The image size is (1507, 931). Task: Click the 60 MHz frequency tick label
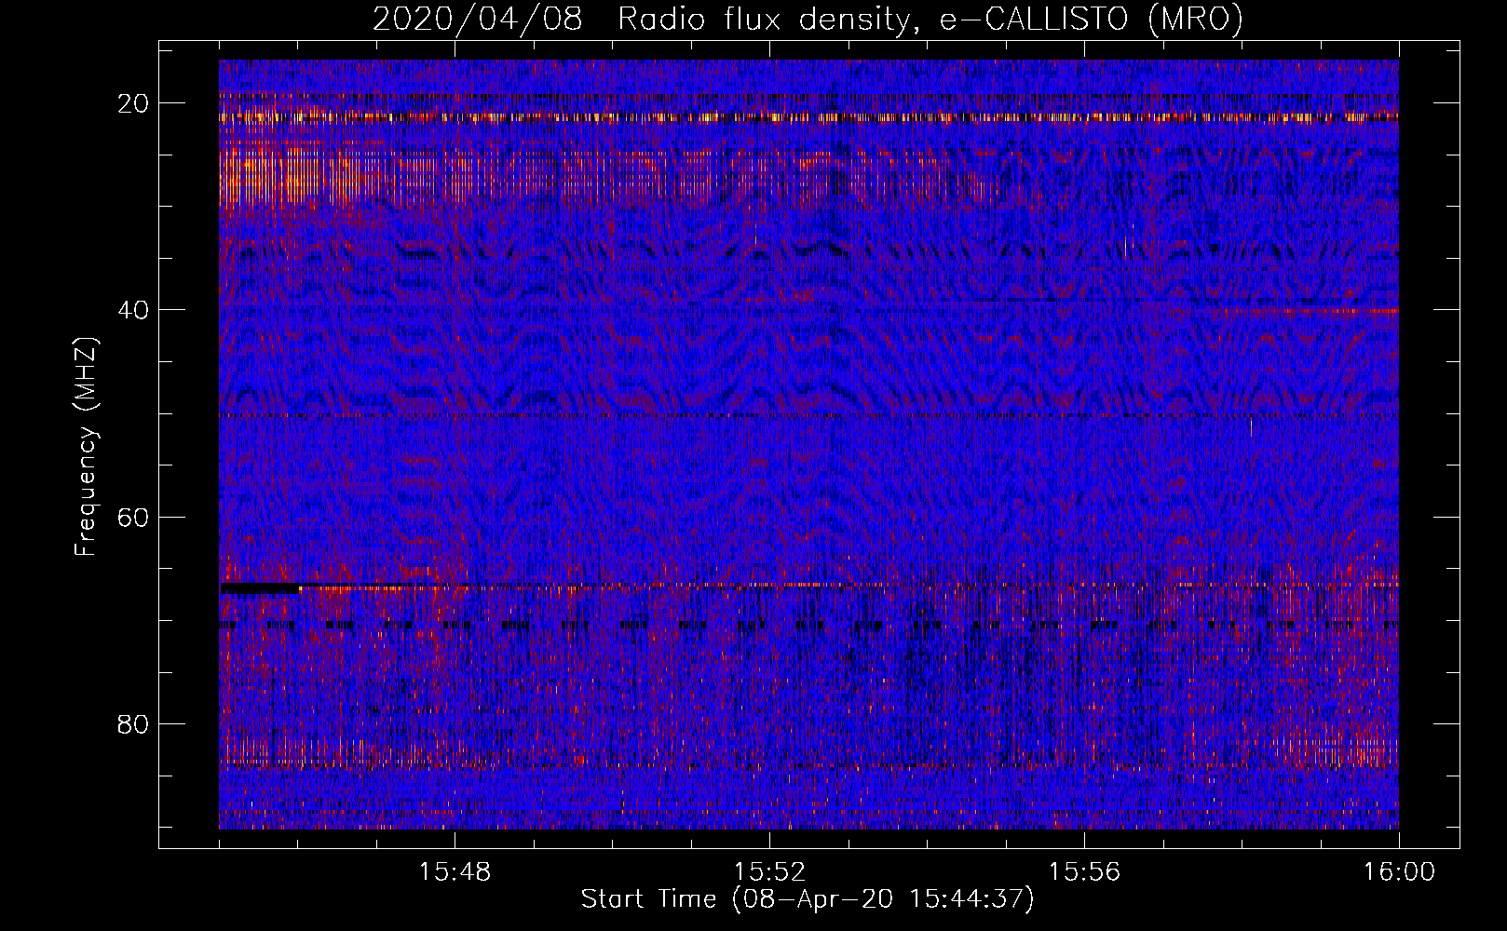134,517
